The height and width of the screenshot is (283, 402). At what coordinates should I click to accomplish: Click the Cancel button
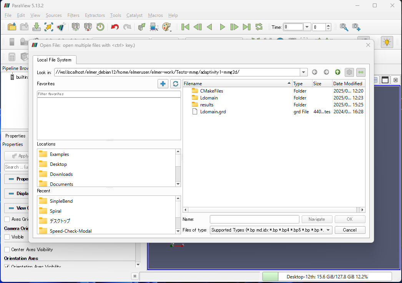(350, 230)
